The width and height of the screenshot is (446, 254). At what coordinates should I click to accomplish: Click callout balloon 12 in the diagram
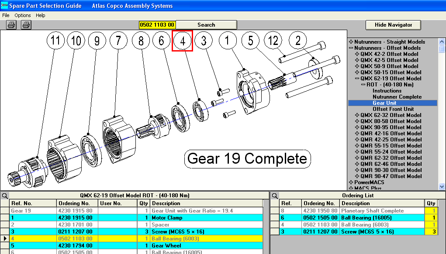[273, 41]
